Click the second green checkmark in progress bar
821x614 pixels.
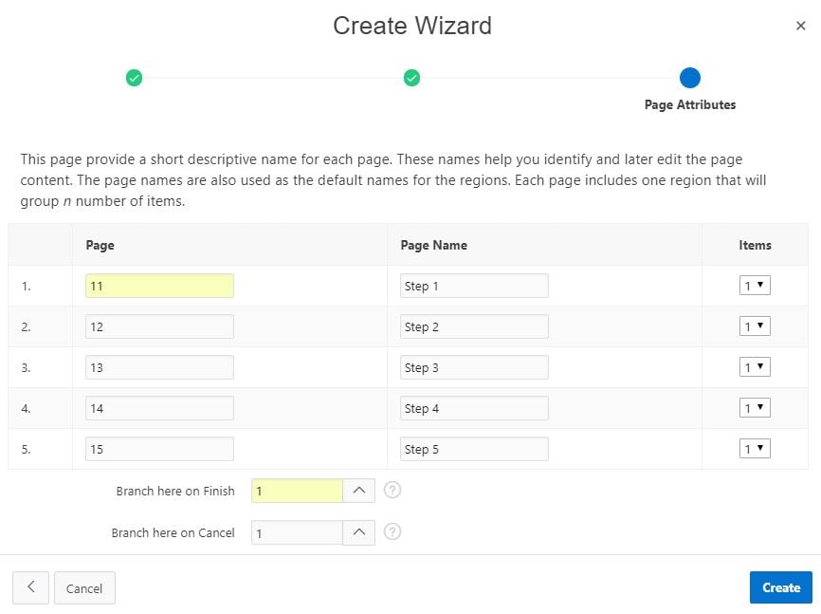pos(411,78)
